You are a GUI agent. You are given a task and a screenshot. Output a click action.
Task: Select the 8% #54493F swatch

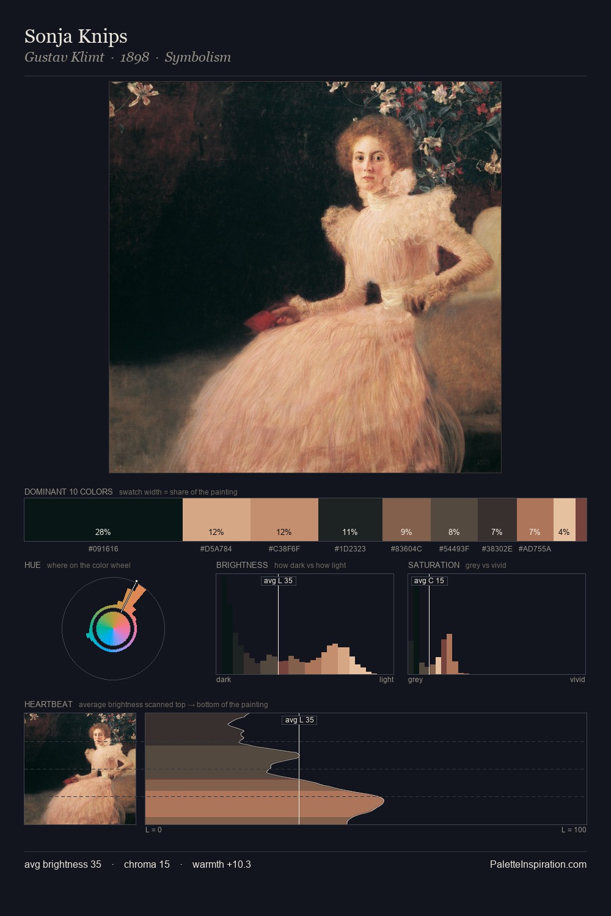click(x=454, y=520)
